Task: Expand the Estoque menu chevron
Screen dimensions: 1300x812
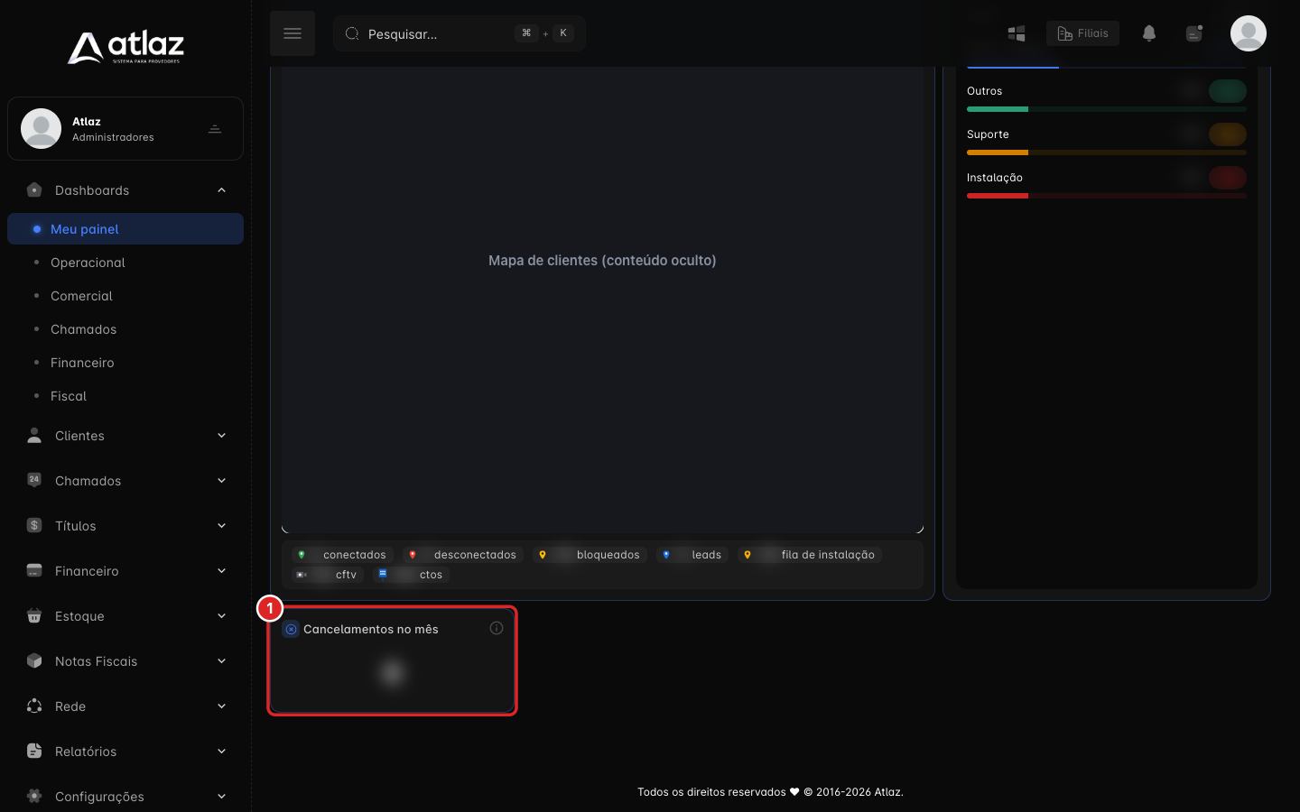Action: tap(221, 616)
